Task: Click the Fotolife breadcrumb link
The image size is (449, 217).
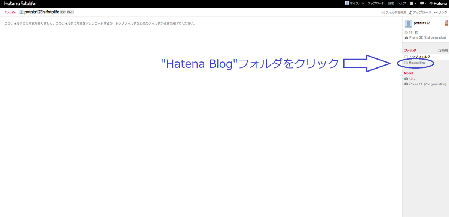Action: [x=10, y=12]
